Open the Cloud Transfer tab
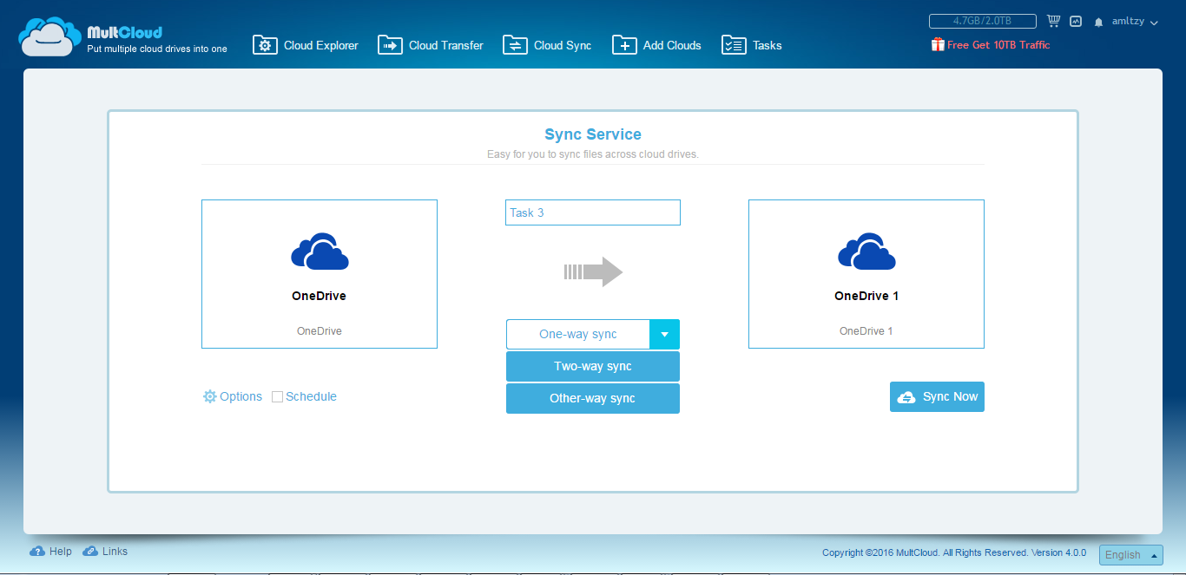1186x575 pixels. (431, 45)
